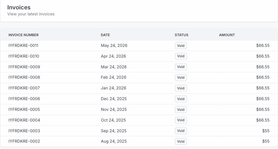Click the View your latest invoices subtitle
Image resolution: width=278 pixels, height=149 pixels.
pos(31,14)
